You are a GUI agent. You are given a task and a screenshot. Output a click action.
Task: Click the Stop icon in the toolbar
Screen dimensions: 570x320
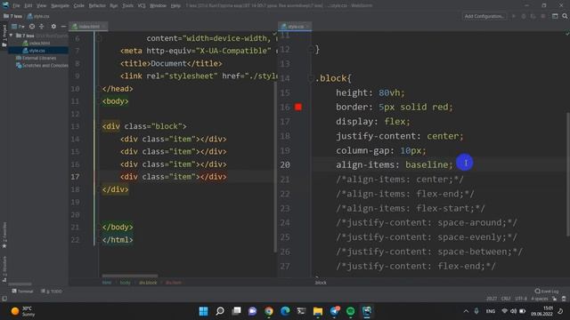click(543, 16)
